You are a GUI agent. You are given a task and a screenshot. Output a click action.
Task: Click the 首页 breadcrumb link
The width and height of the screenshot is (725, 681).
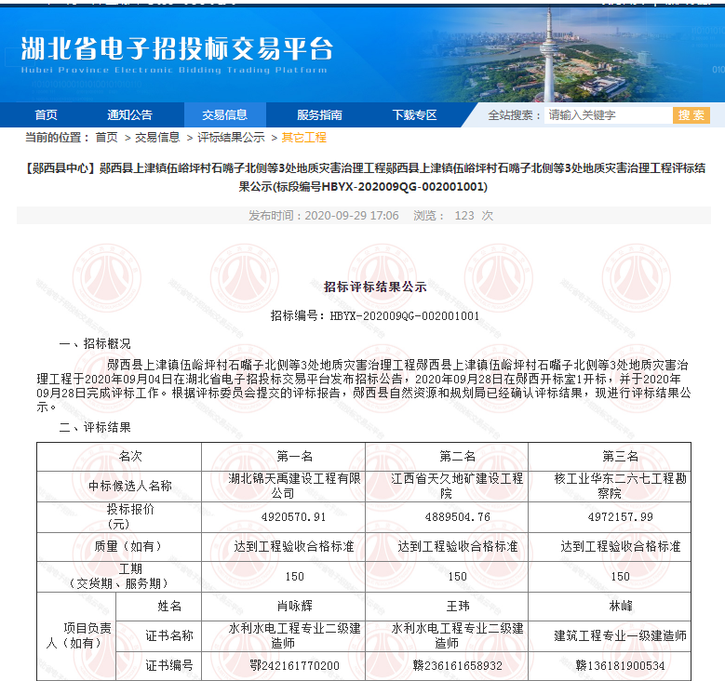coord(106,138)
